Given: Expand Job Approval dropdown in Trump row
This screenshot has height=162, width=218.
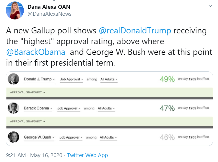Looking at the screenshot, I should click(x=71, y=79).
